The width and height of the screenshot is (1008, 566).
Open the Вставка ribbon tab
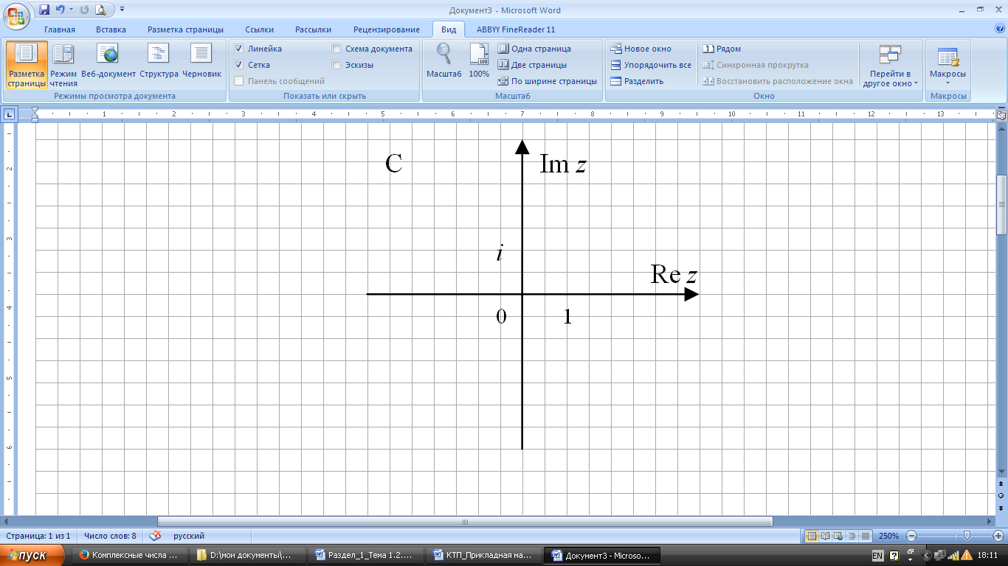click(x=111, y=29)
